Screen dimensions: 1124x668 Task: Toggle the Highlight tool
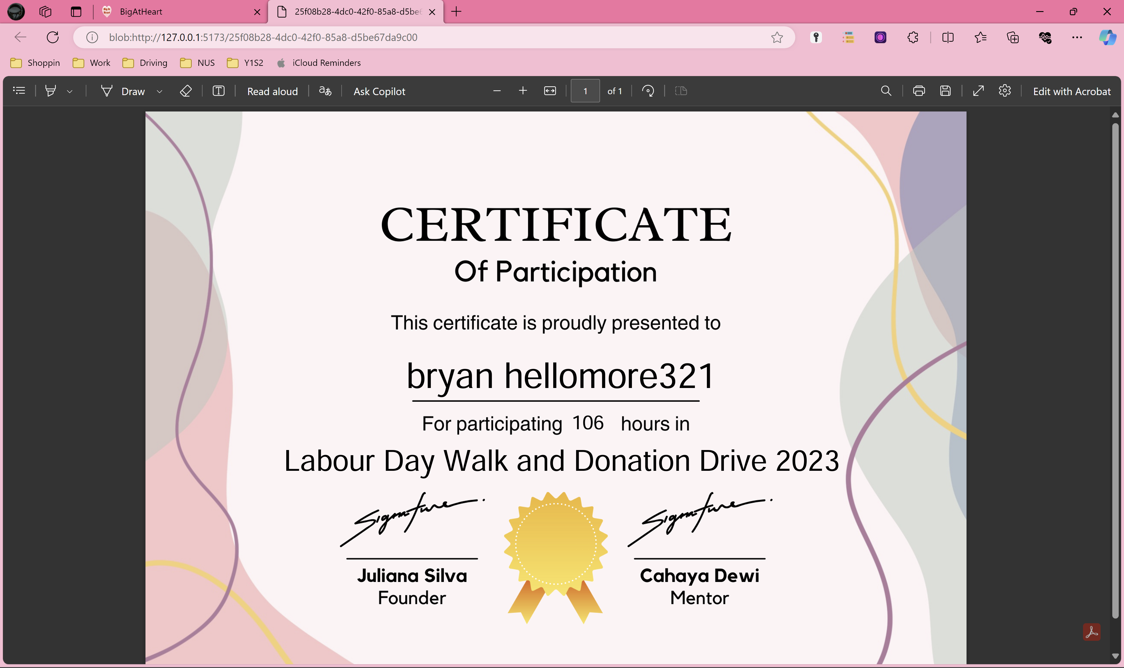tap(50, 91)
